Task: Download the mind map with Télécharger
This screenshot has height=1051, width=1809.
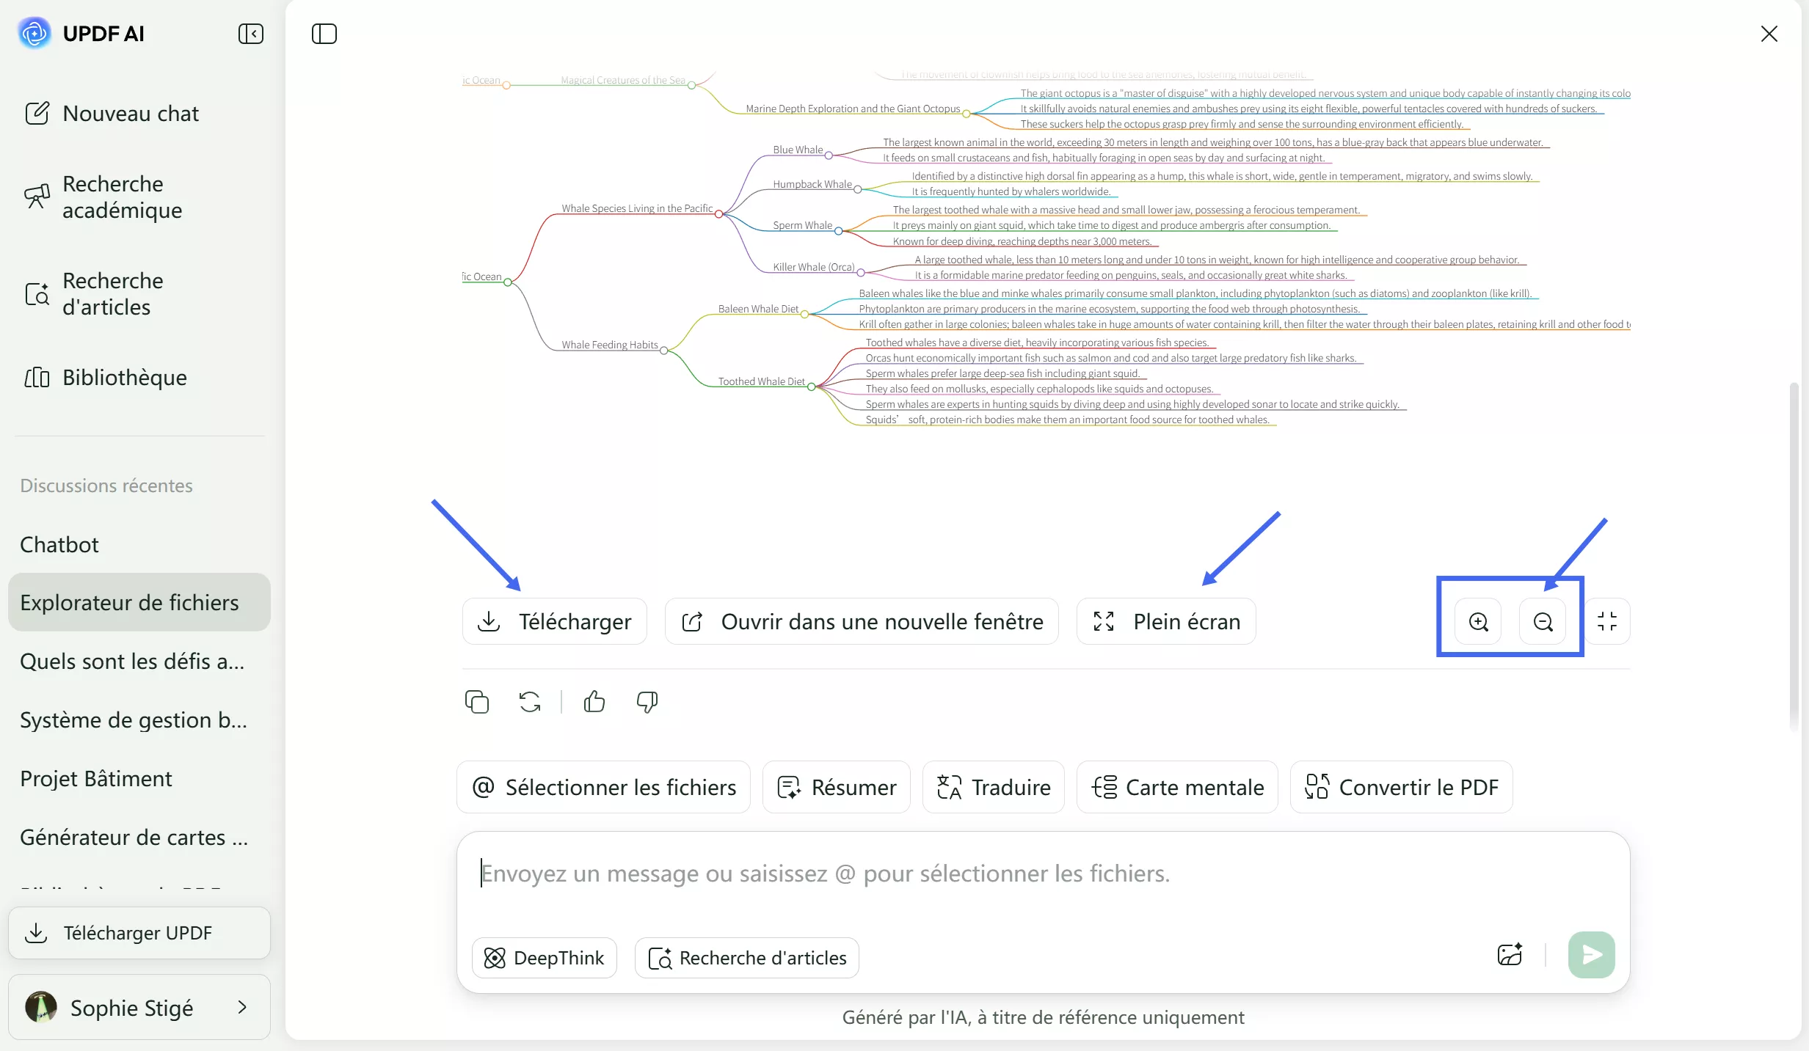Action: pyautogui.click(x=554, y=621)
